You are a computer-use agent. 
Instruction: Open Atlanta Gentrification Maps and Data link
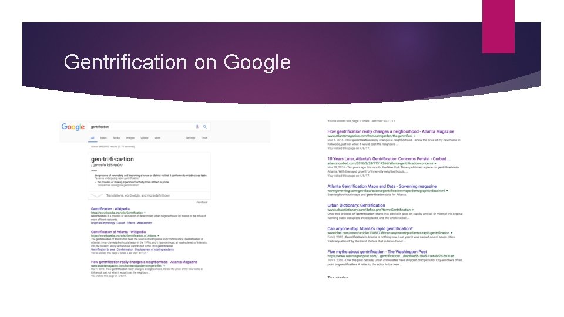tap(382, 186)
